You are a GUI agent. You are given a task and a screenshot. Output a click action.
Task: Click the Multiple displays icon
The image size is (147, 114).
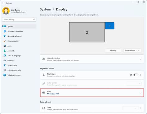pyautogui.click(x=44, y=59)
